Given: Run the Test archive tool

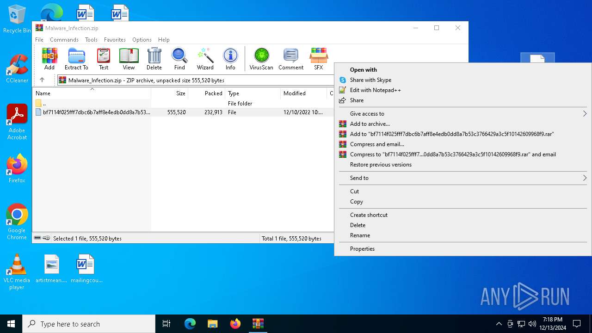Looking at the screenshot, I should click(104, 59).
